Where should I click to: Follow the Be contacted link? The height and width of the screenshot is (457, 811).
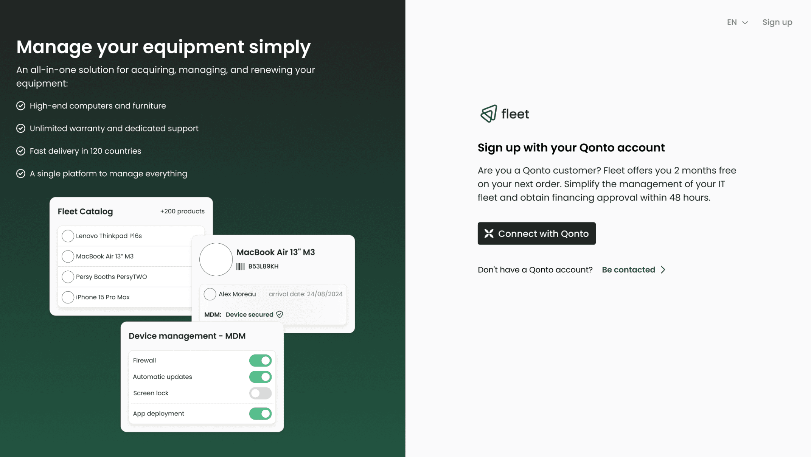tap(628, 270)
